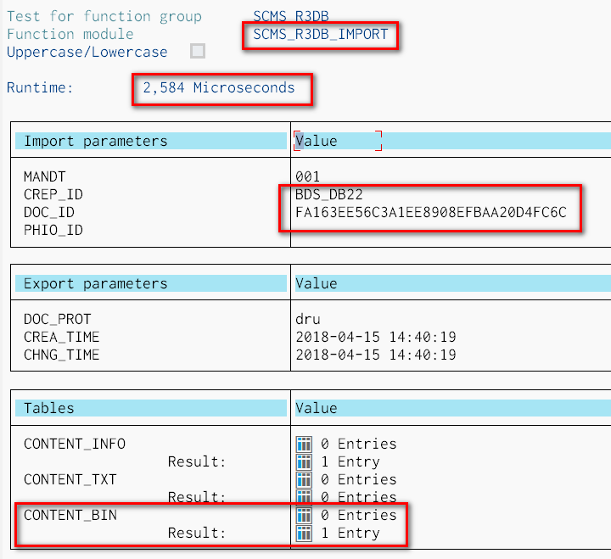Click the MANDT parameter label

[x=44, y=176]
